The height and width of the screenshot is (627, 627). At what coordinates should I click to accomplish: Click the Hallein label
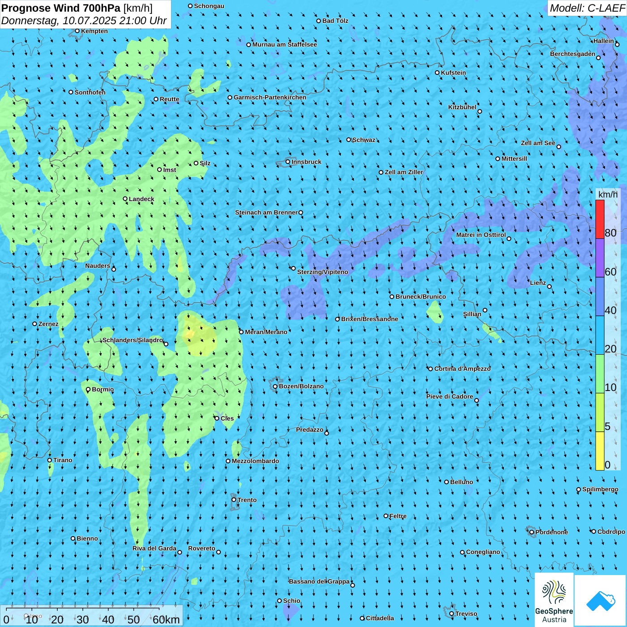603,41
